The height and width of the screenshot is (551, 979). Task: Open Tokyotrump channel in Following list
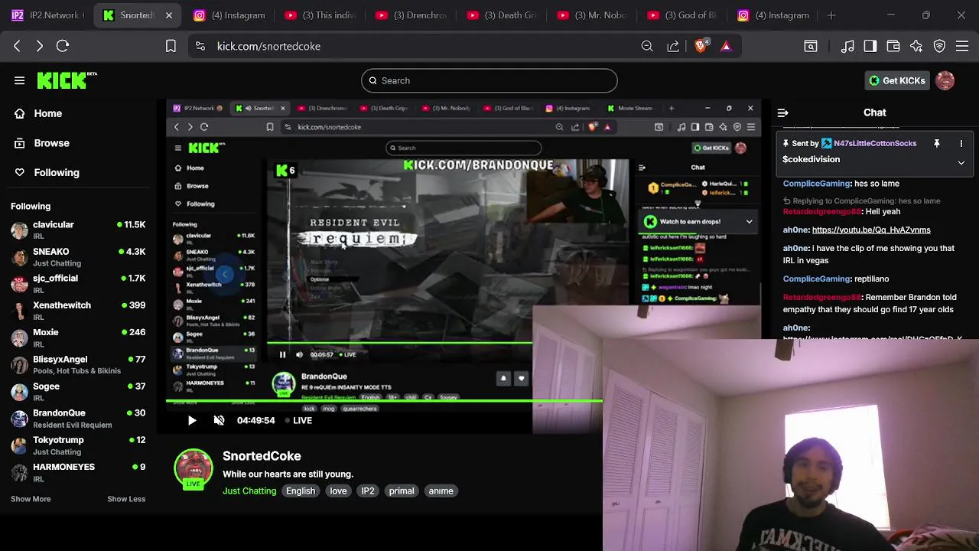(78, 445)
